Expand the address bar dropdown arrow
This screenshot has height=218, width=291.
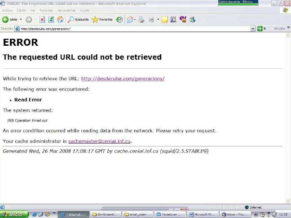point(253,29)
